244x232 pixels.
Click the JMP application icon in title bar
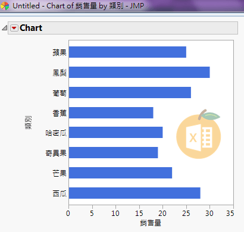[5, 6]
